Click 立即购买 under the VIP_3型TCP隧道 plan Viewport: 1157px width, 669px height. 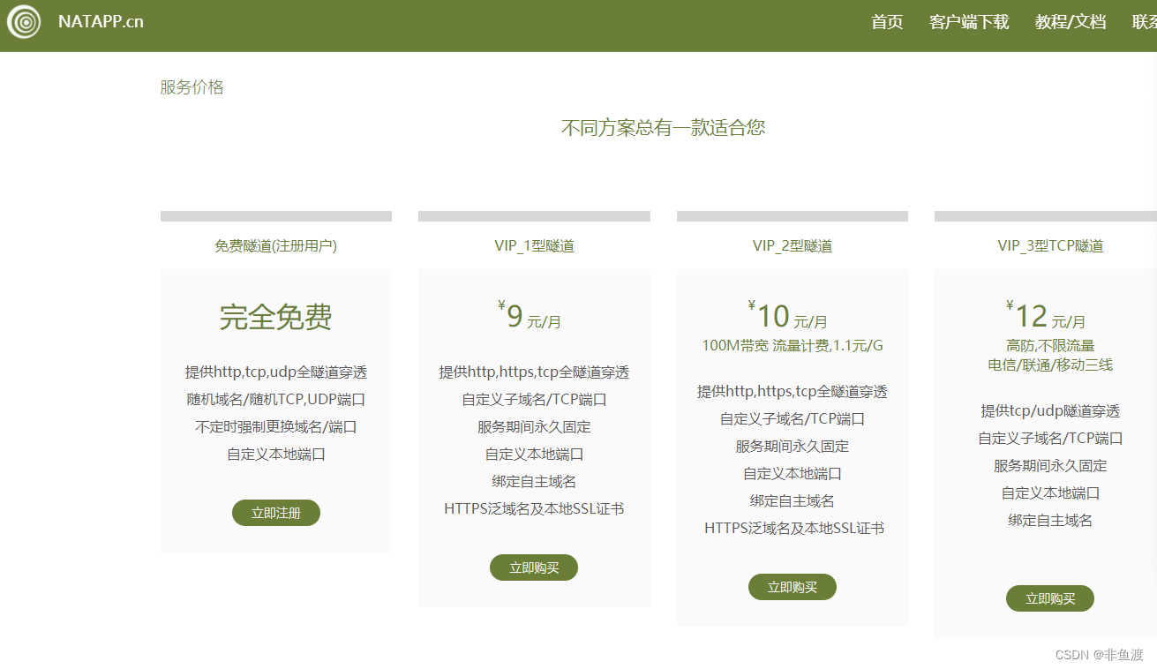click(1050, 598)
